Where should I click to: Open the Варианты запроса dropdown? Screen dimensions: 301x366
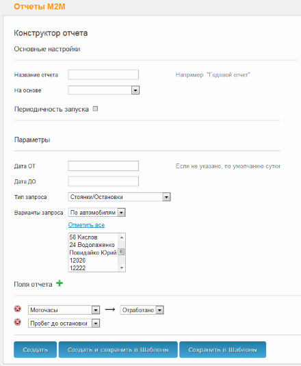(x=121, y=213)
